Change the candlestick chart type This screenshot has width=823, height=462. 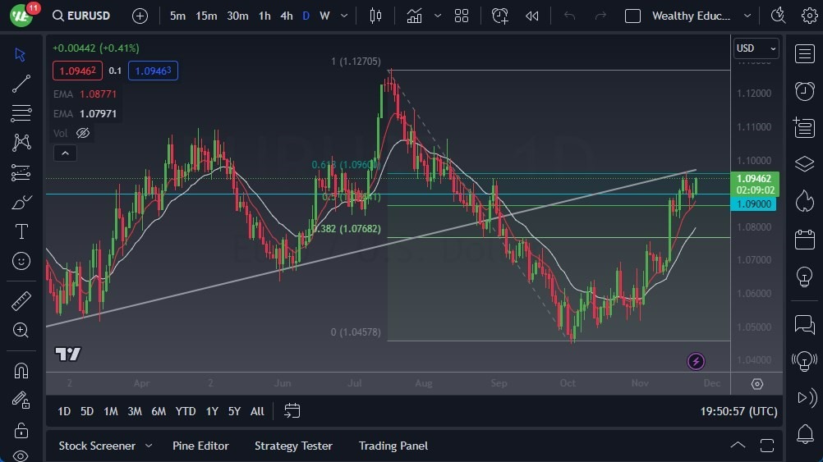[x=375, y=16]
